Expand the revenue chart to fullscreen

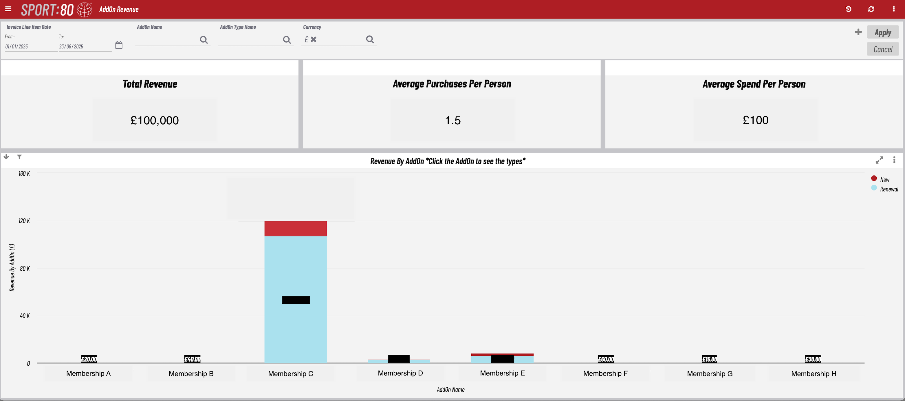click(x=879, y=161)
